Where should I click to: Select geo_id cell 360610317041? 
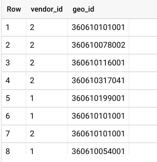(x=98, y=81)
